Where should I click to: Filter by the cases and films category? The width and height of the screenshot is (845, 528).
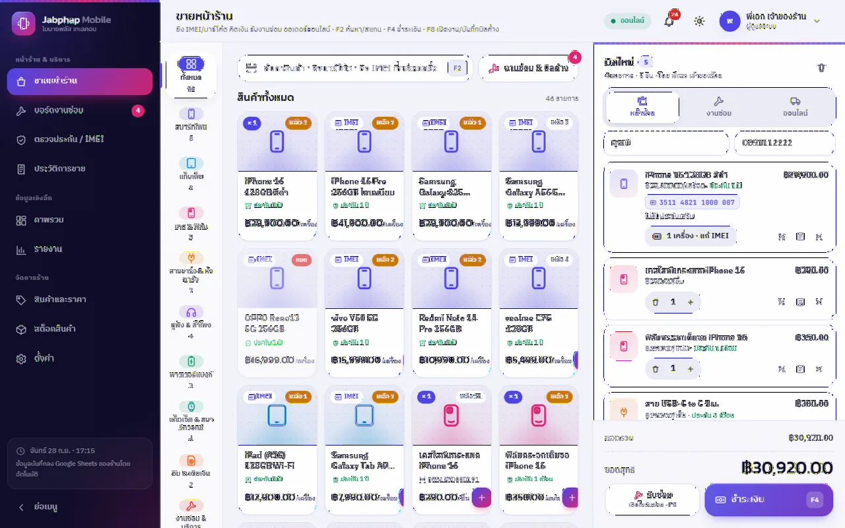click(191, 223)
